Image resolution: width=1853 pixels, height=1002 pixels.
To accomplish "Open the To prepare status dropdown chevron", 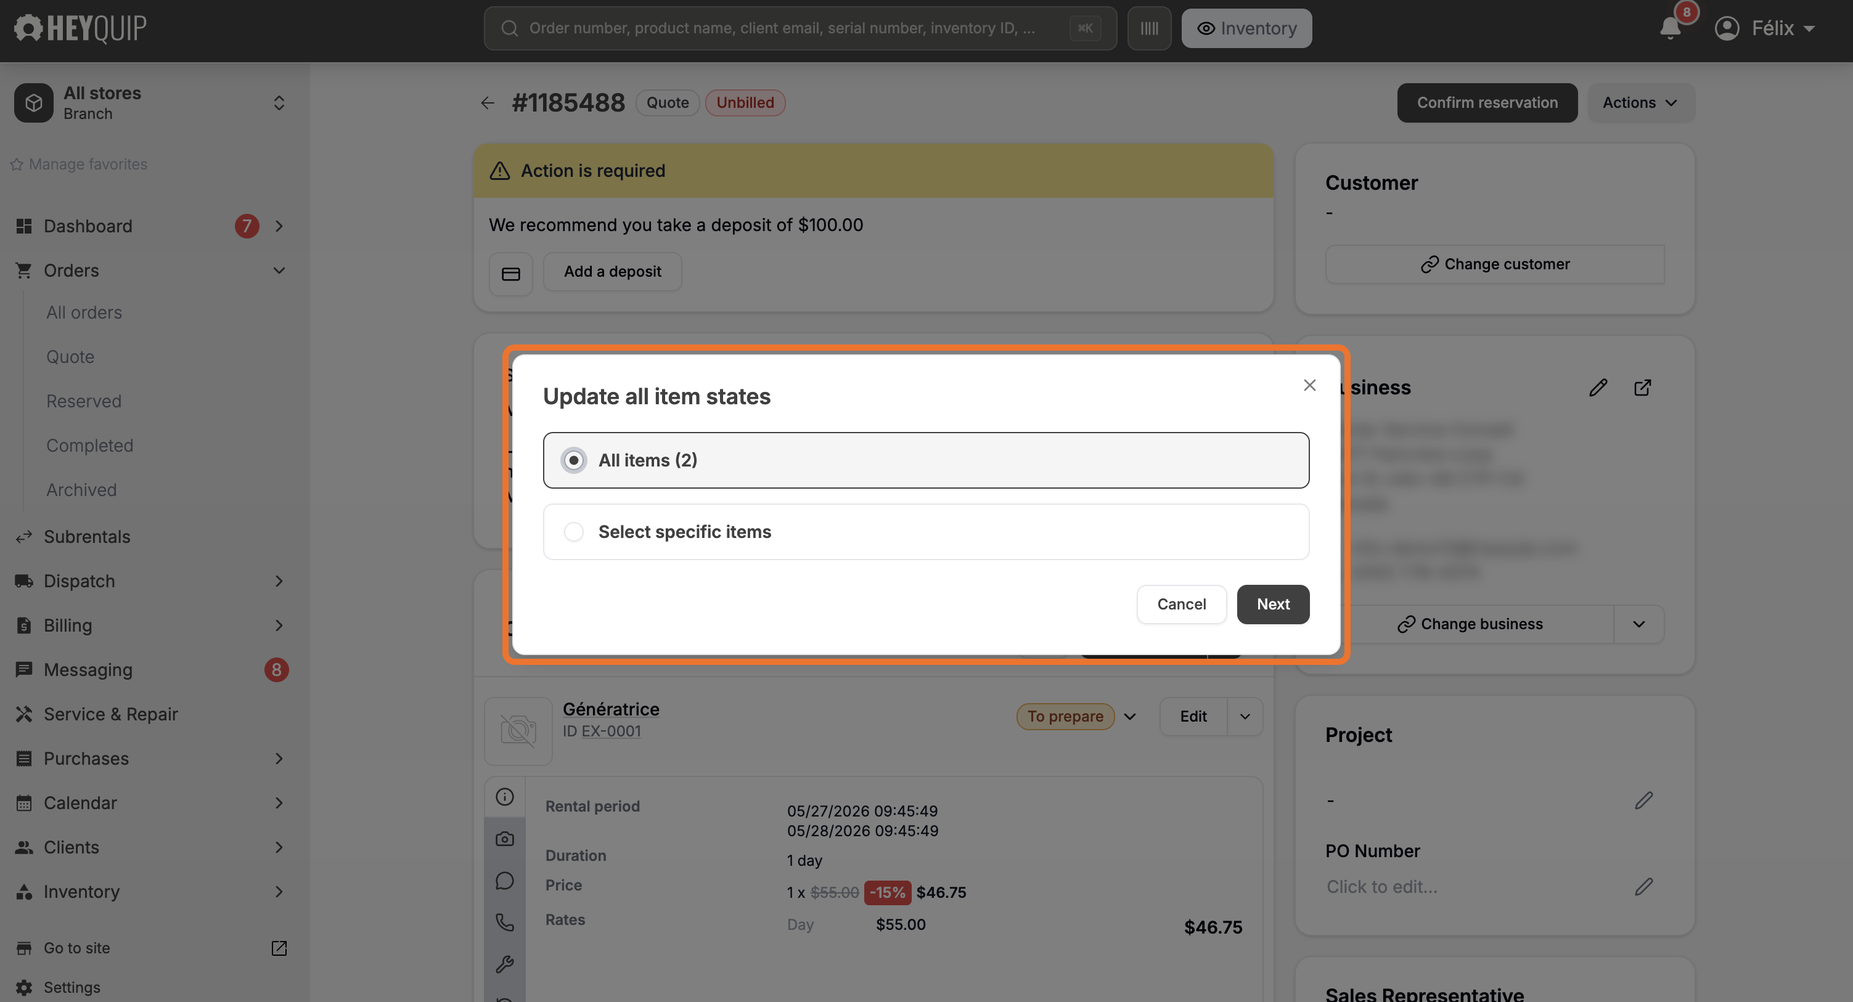I will 1130,717.
